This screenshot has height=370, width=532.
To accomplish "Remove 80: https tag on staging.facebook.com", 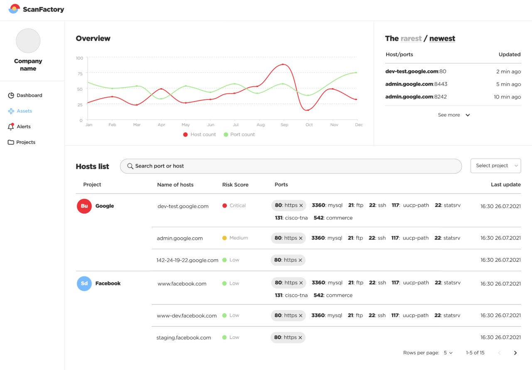I will tap(300, 338).
